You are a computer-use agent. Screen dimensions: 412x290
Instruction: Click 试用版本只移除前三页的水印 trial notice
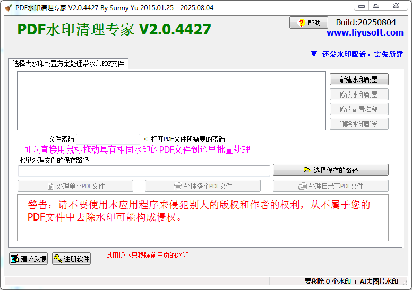click(x=147, y=256)
